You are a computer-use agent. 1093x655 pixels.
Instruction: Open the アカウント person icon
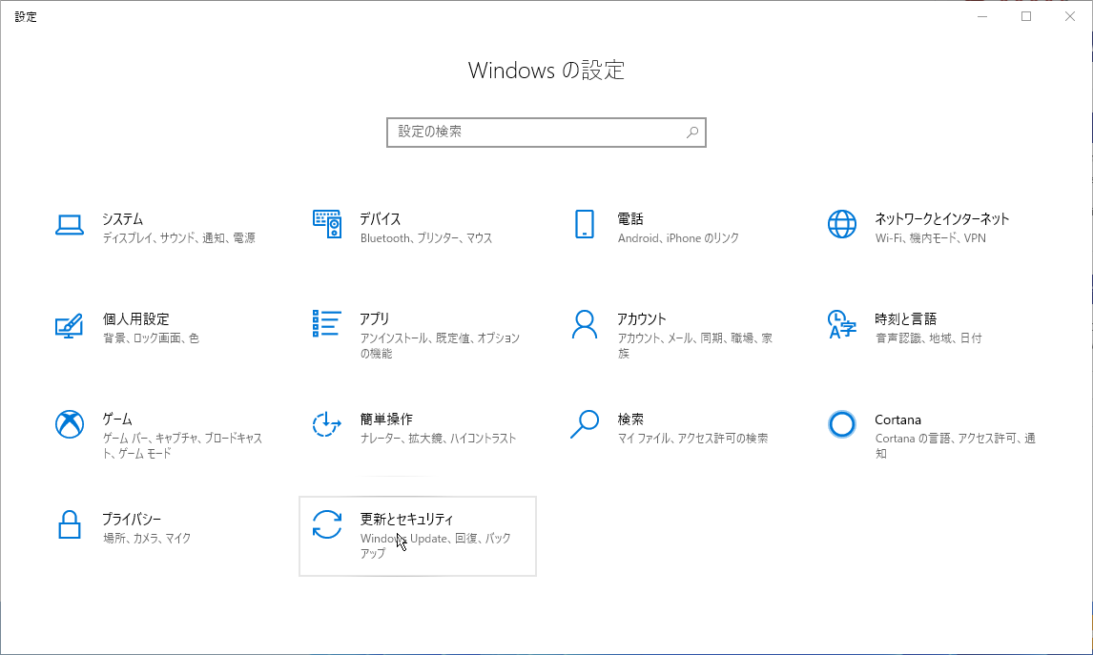click(x=584, y=325)
